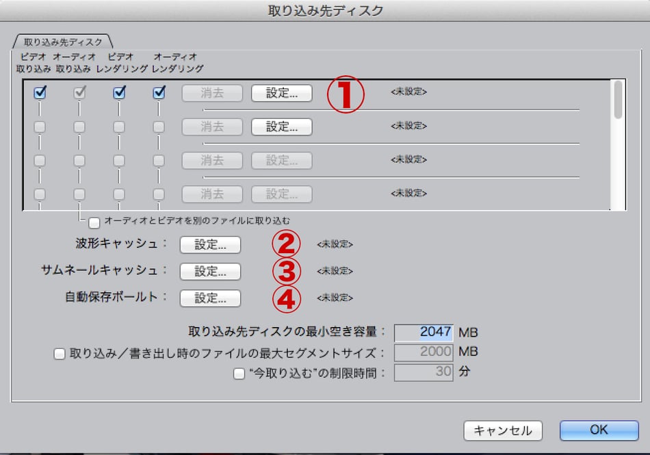Click the 取り込み先ディスクの最小空き容量 label
Viewport: 650px width, 455px height.
click(287, 332)
